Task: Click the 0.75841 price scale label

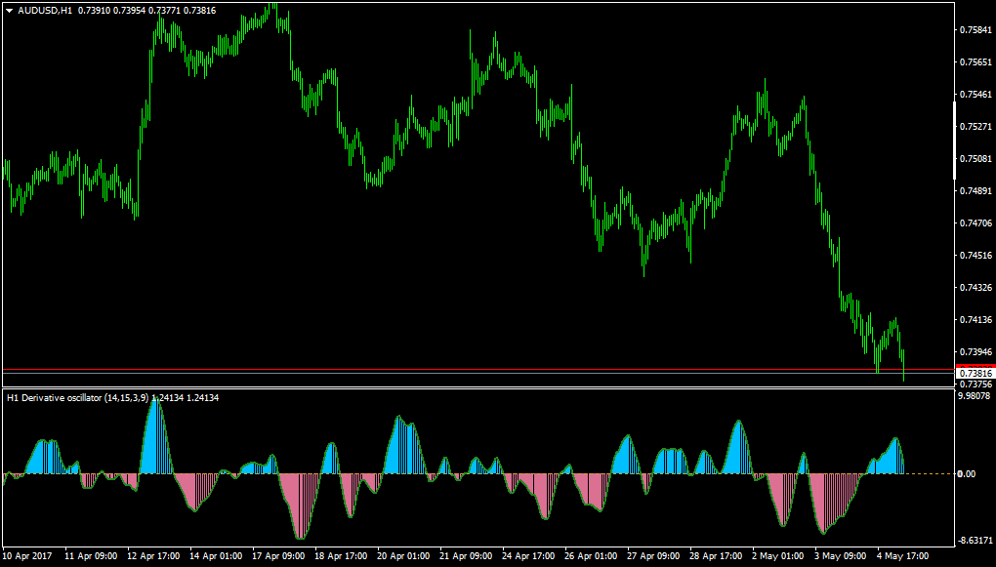Action: click(975, 30)
